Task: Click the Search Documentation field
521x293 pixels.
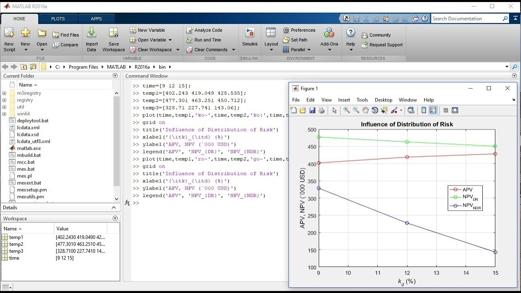Action: click(x=467, y=18)
